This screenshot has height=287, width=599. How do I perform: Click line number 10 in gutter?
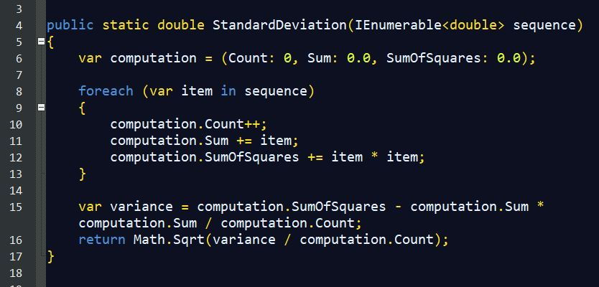[16, 124]
